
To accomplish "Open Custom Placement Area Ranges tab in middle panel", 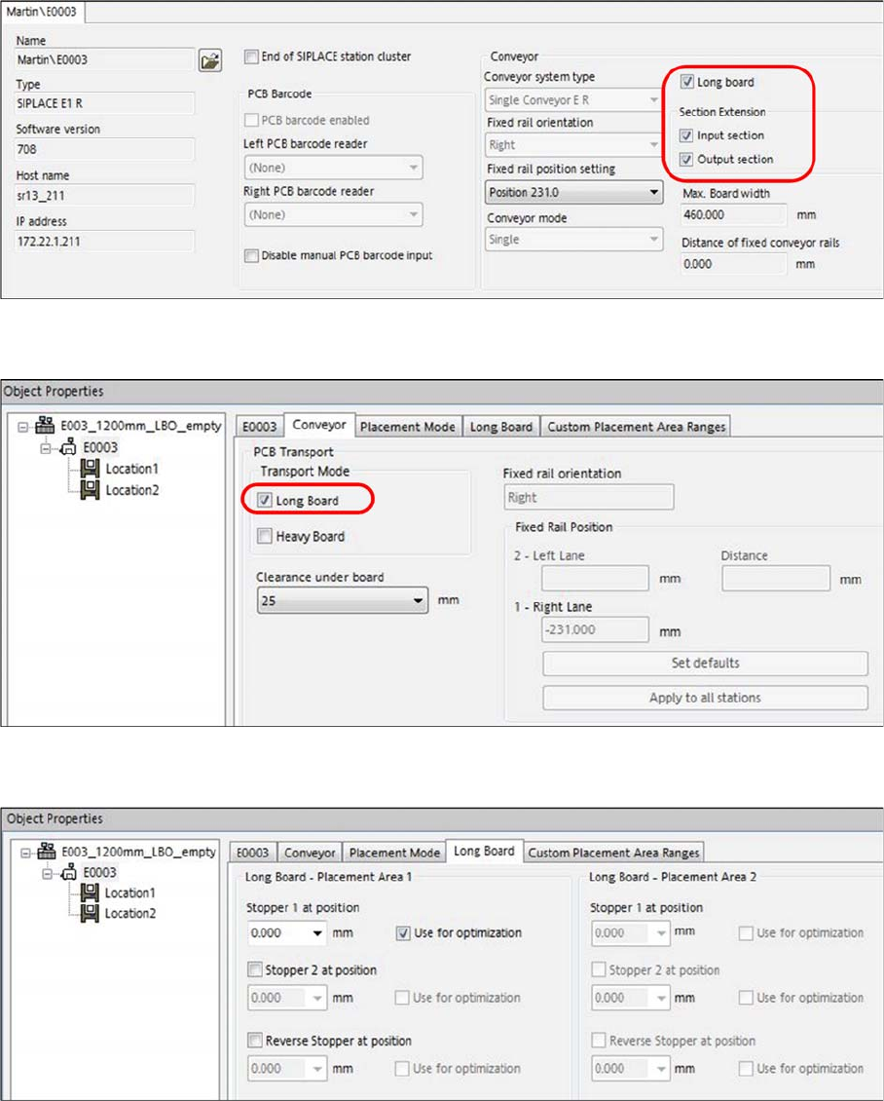I will pyautogui.click(x=636, y=426).
